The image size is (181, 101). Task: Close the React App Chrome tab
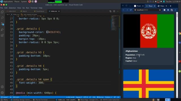pos(155,6)
